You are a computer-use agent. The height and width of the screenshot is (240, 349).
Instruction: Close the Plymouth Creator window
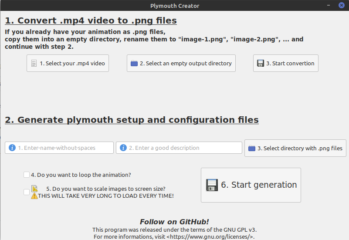[342, 5]
